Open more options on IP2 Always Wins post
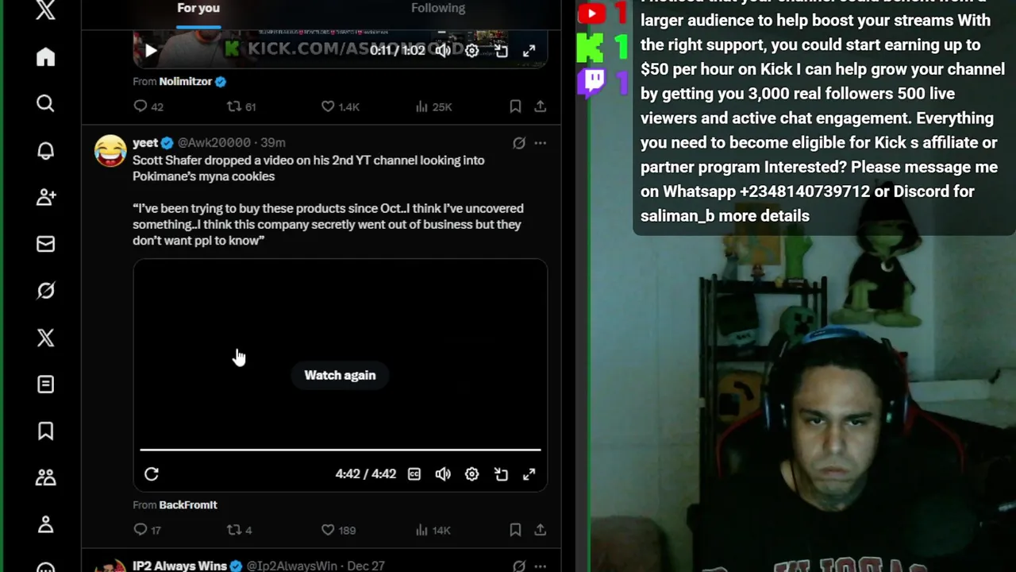Screen dimensions: 1016x572 click(540, 566)
